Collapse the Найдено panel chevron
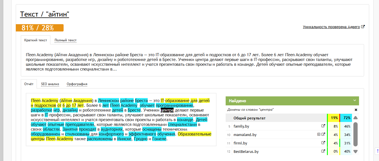Screen dimensions: 379x161 [355, 101]
